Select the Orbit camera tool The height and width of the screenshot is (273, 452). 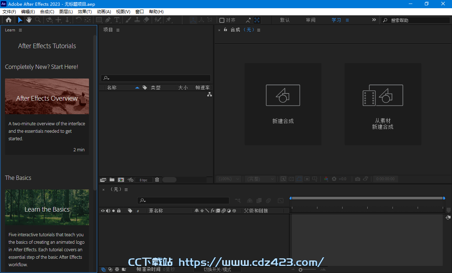coord(49,20)
